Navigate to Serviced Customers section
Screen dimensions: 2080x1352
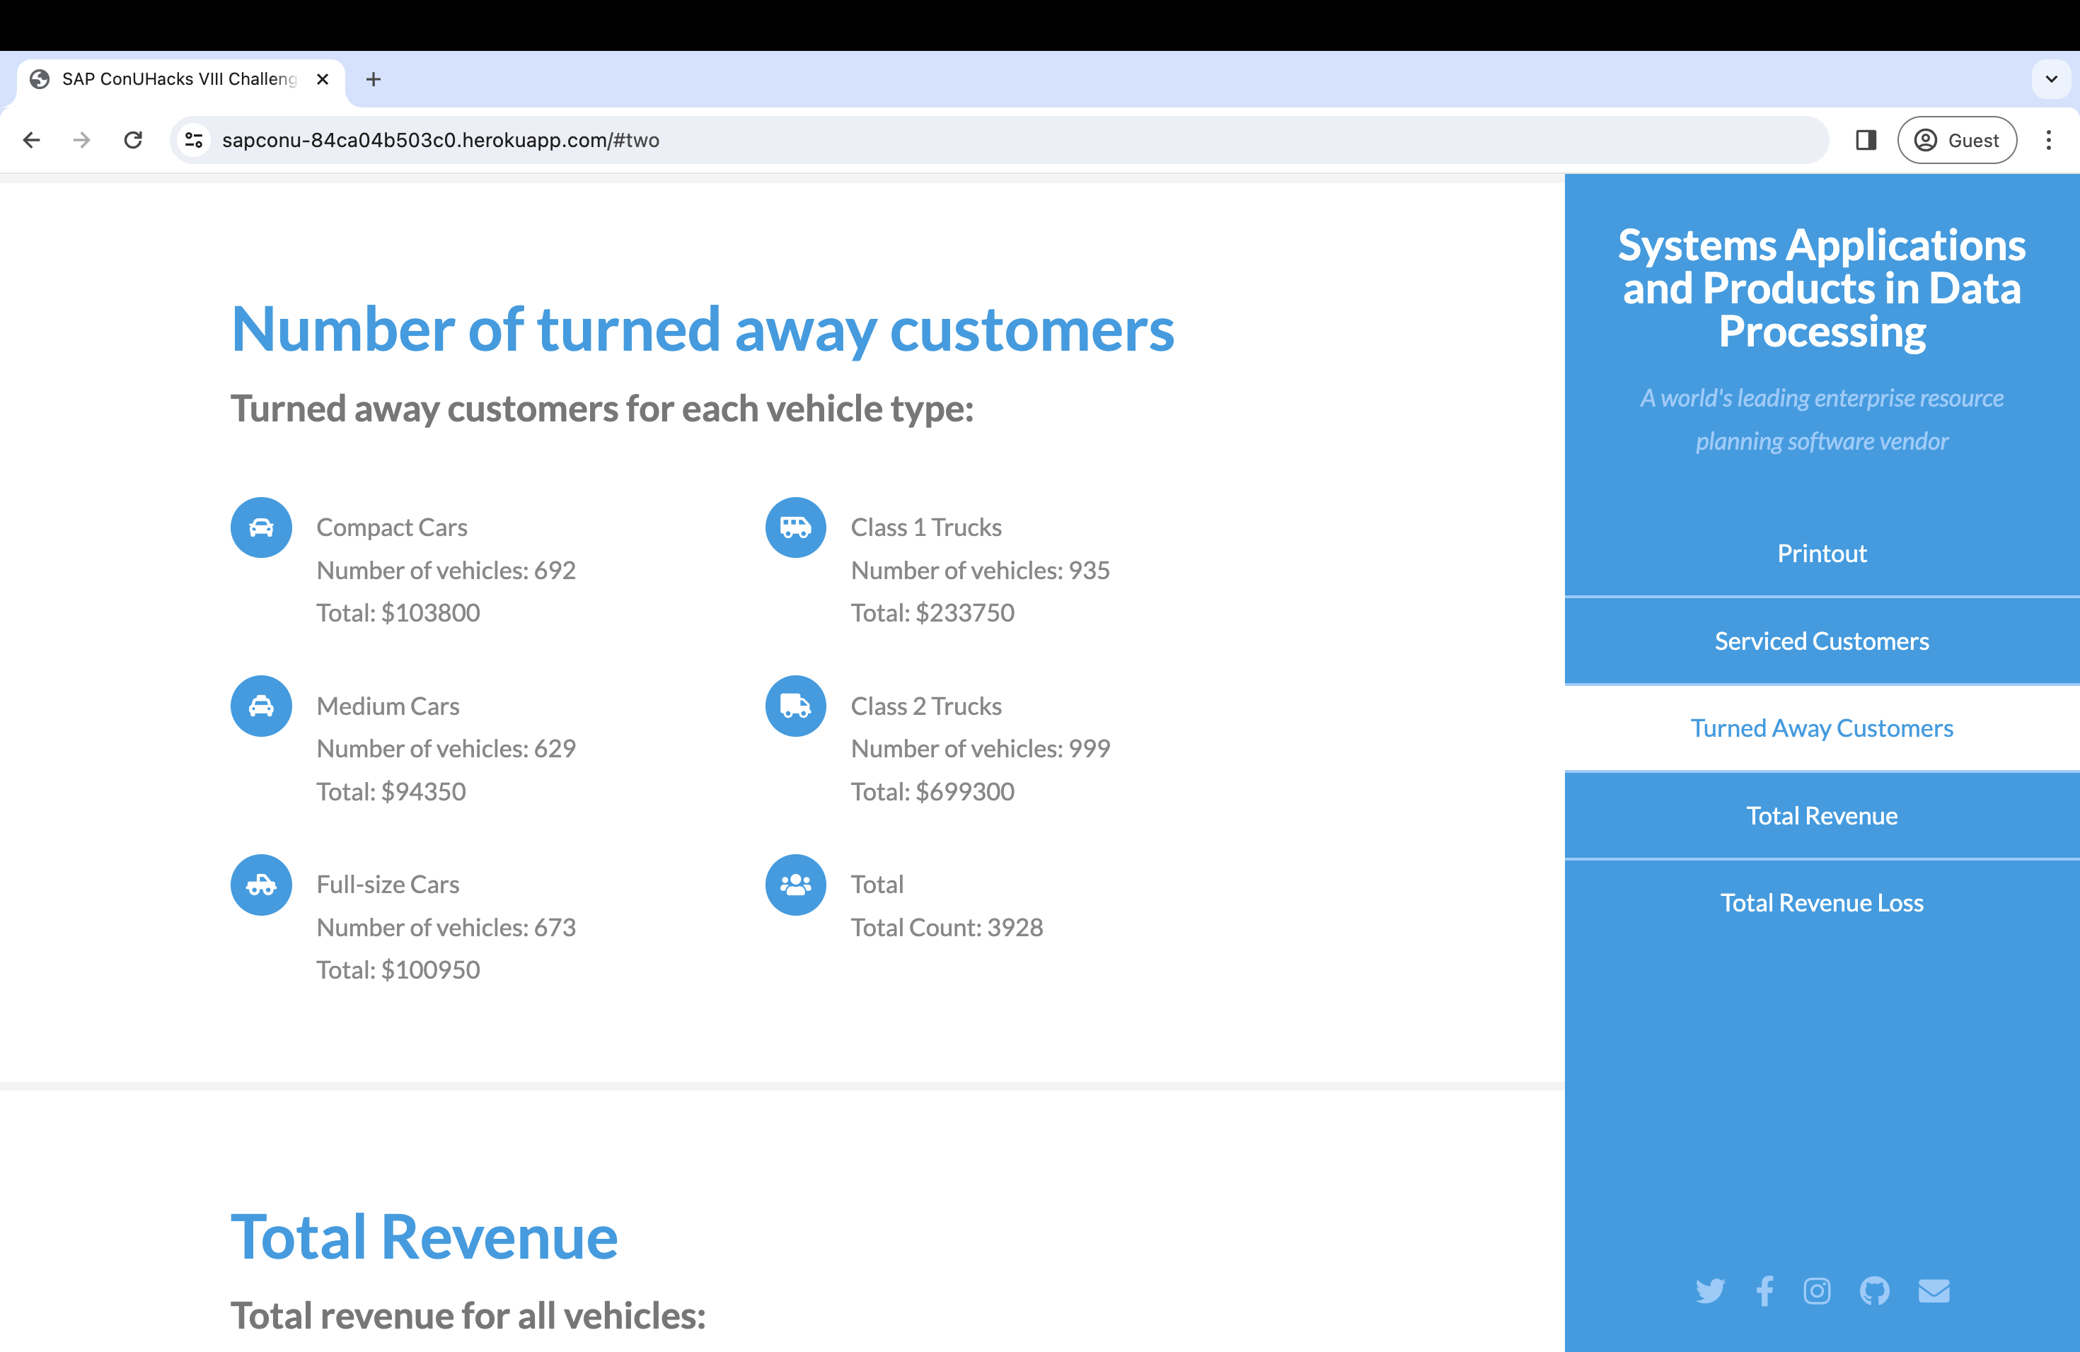click(x=1821, y=641)
